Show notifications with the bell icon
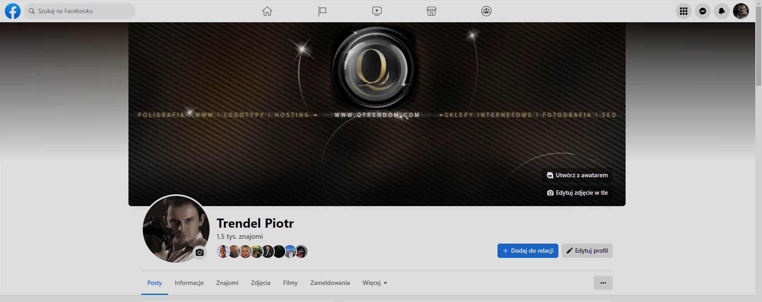Image resolution: width=762 pixels, height=302 pixels. pyautogui.click(x=722, y=11)
